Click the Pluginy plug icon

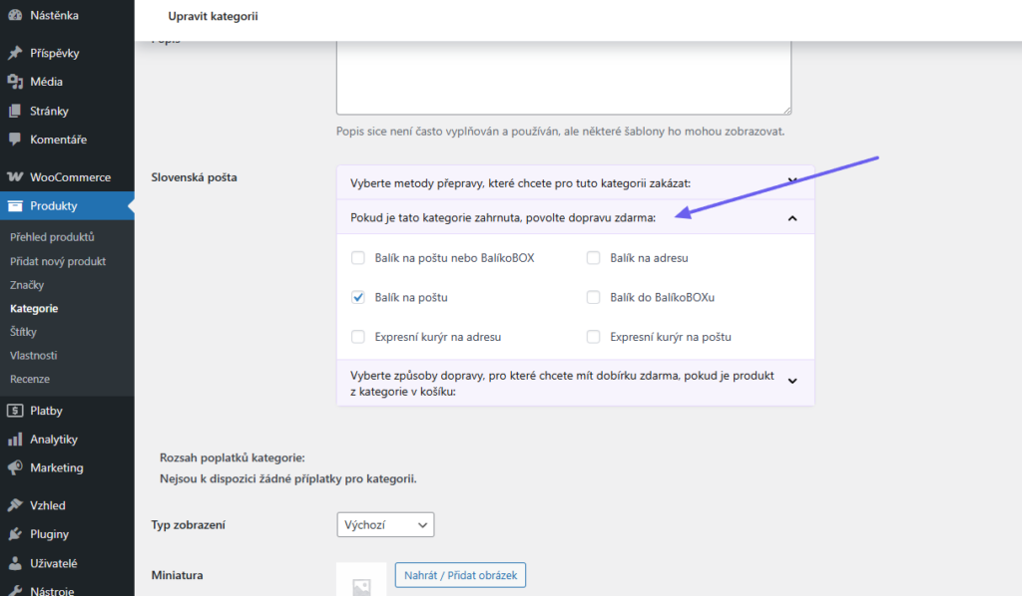pyautogui.click(x=15, y=534)
